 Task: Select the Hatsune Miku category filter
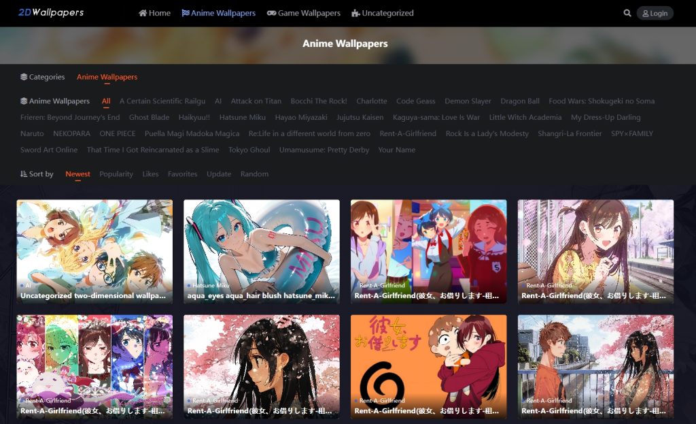[242, 118]
